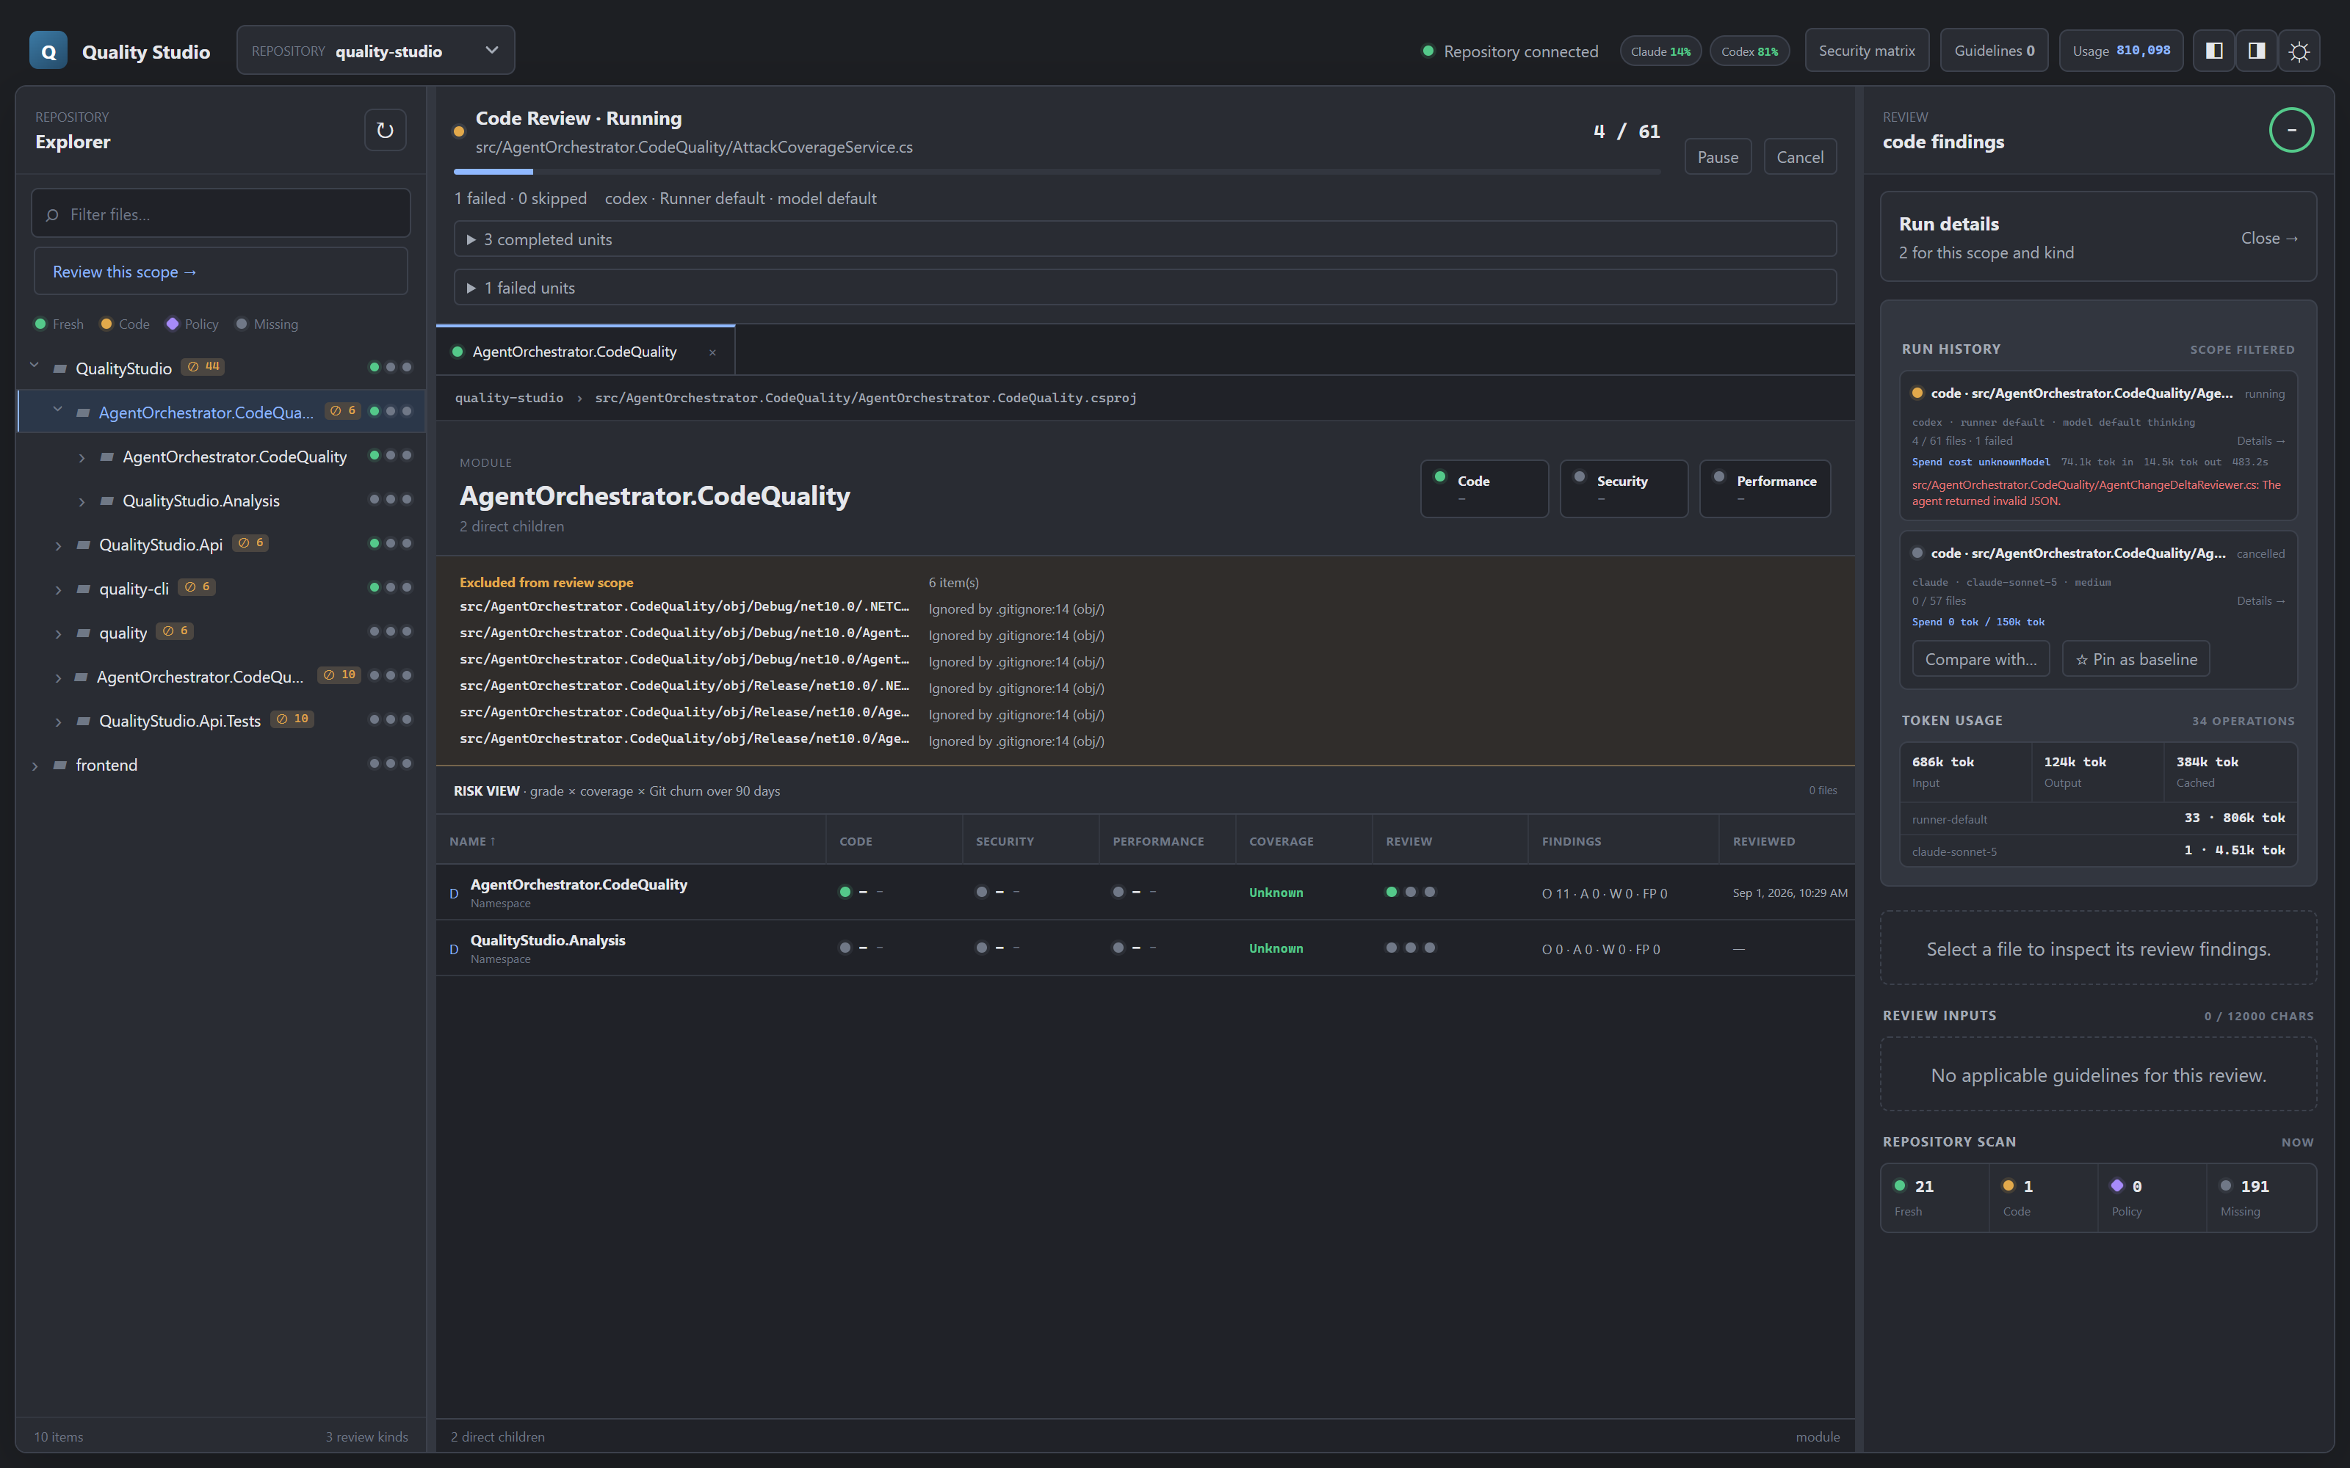Refresh the repository explorer
2350x1468 pixels.
(x=385, y=130)
